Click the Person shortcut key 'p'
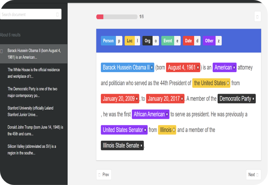 click(119, 41)
